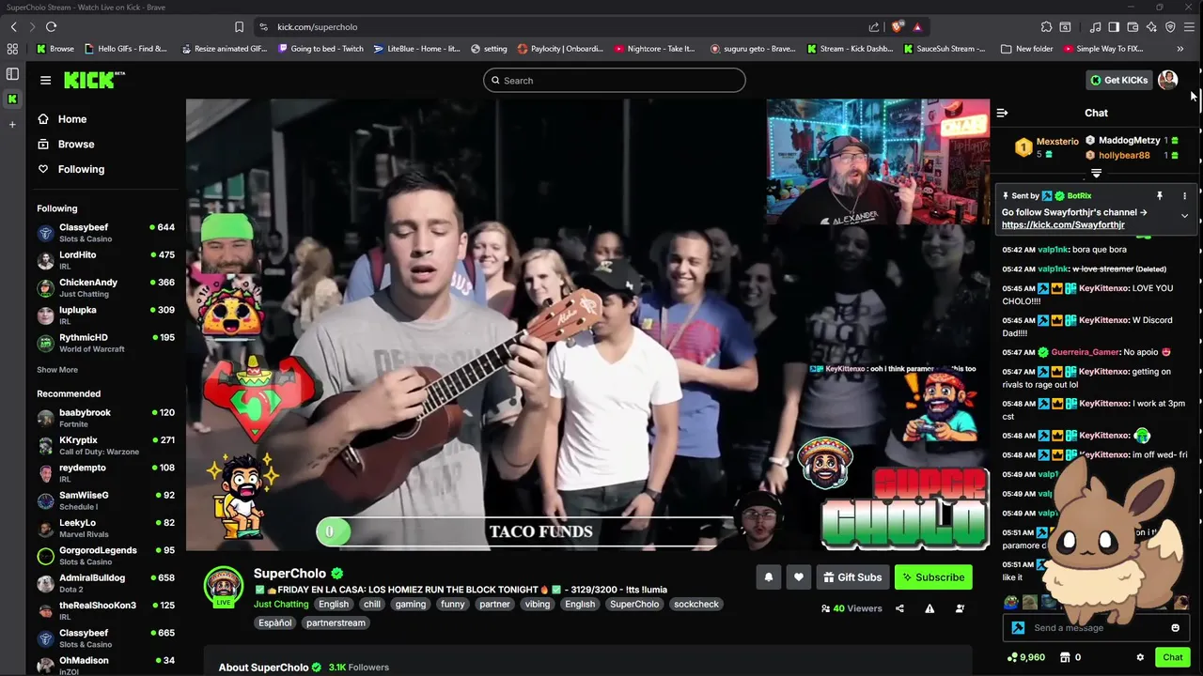
Task: Click the user icon beside the report icon
Action: 960,608
